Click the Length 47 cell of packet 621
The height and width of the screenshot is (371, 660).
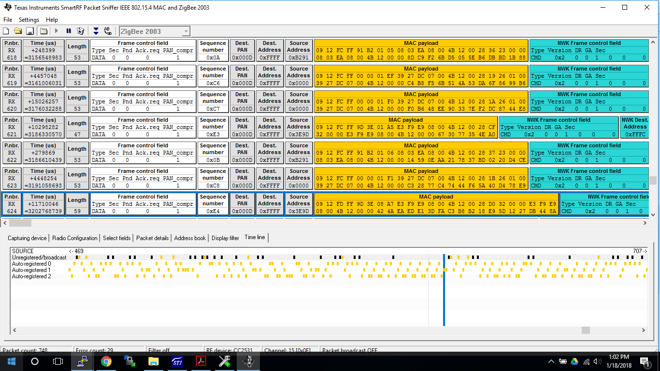77,127
